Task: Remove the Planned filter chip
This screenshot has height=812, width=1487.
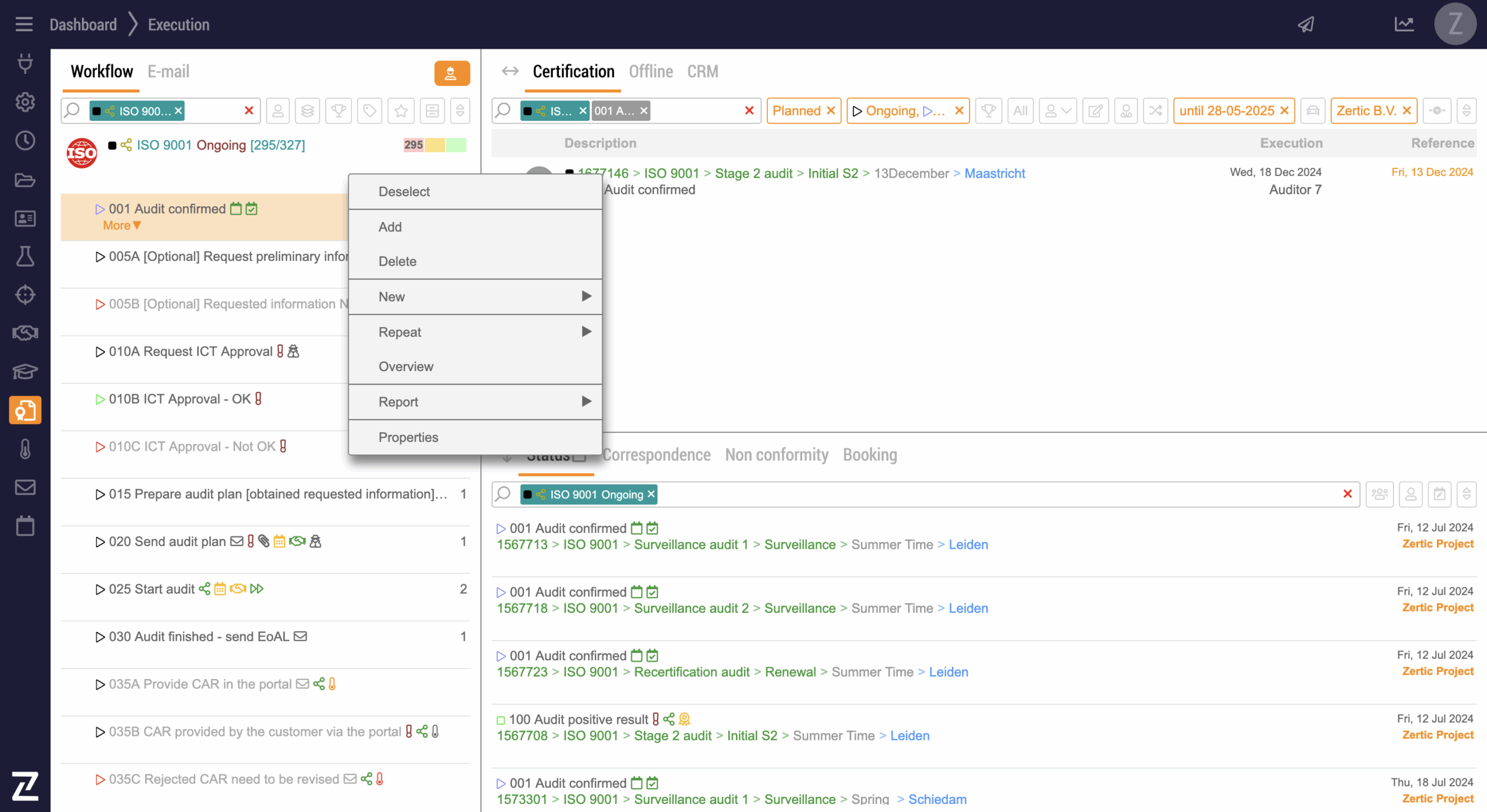Action: [831, 111]
